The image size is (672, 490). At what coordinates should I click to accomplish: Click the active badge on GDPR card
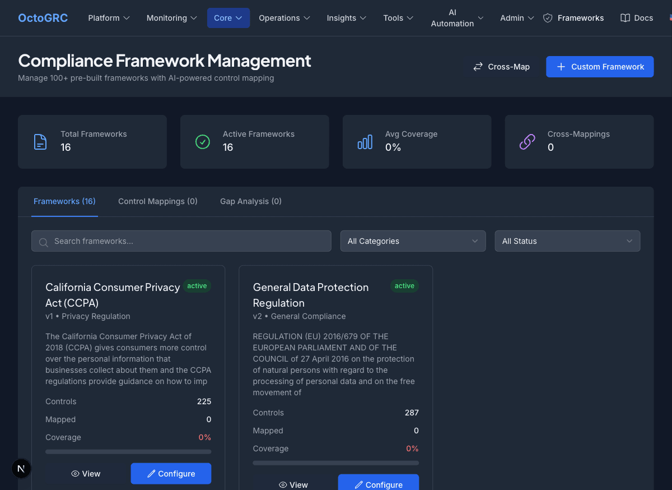coord(404,286)
